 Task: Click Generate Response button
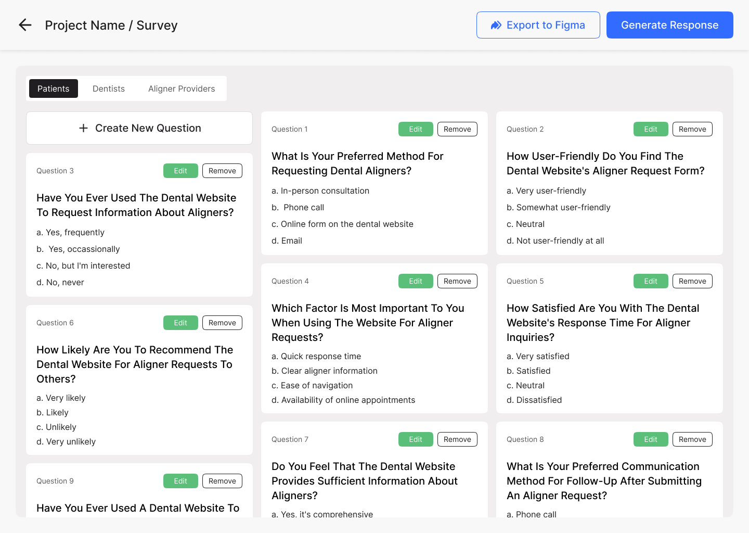[x=669, y=25]
